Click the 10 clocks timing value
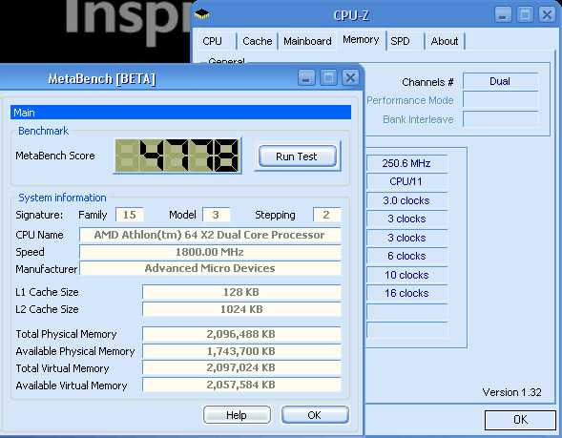Screen dimensions: 562x438 406,275
